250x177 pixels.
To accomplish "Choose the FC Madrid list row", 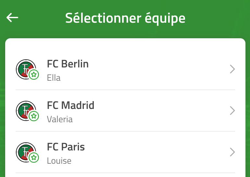I will (x=125, y=111).
